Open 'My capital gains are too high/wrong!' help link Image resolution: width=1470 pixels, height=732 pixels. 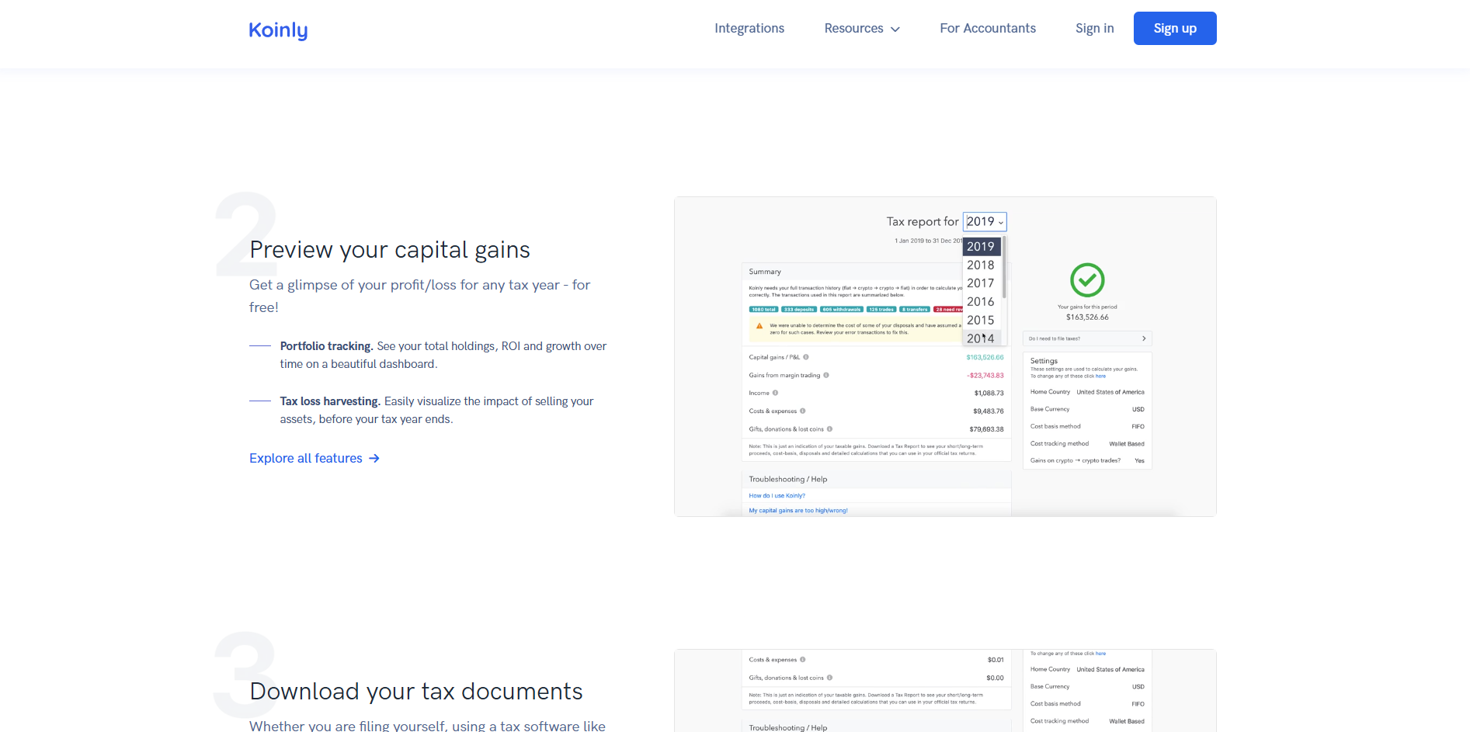click(x=798, y=511)
